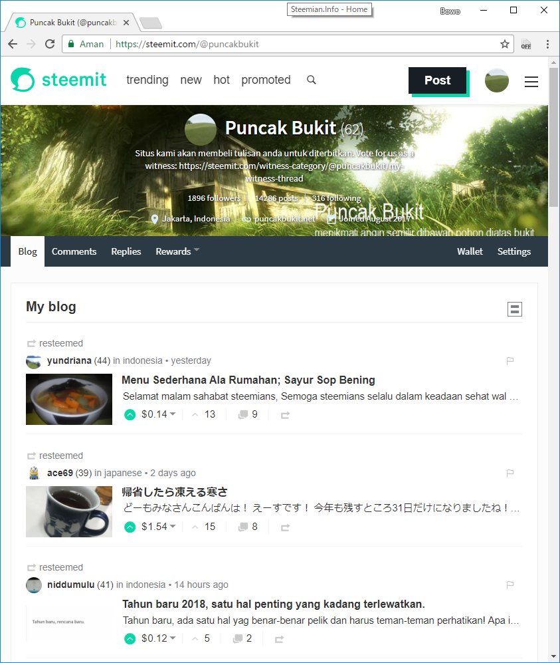Upvote the Tahun baru 2018 post

coord(130,639)
